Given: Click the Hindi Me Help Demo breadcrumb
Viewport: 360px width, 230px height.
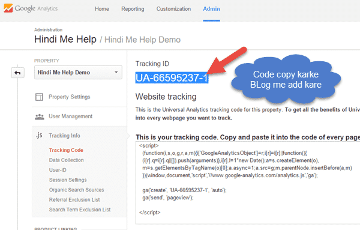Looking at the screenshot, I should pos(143,40).
